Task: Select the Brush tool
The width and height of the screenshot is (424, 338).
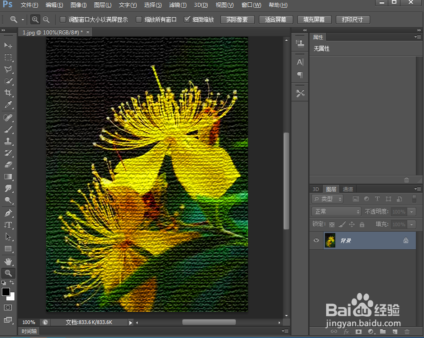Action: [x=8, y=129]
